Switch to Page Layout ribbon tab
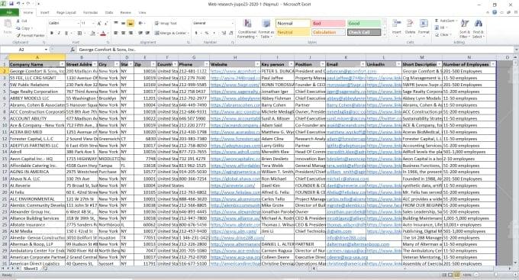 tap(66, 12)
